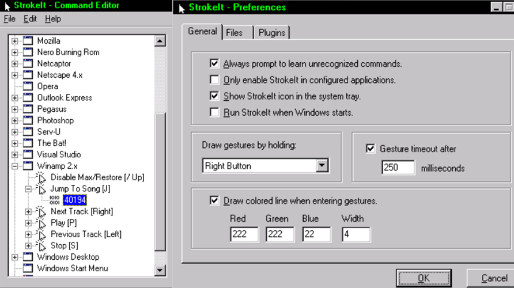514x288 pixels.
Task: Click the Outlook Express application icon
Action: click(28, 98)
